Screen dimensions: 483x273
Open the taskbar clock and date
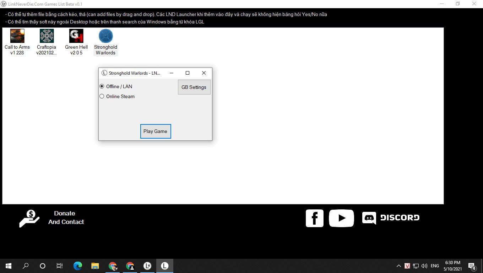coord(453,266)
